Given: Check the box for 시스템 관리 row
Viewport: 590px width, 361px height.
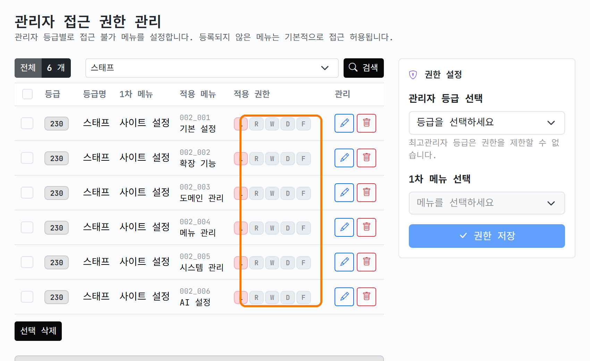Looking at the screenshot, I should point(27,262).
